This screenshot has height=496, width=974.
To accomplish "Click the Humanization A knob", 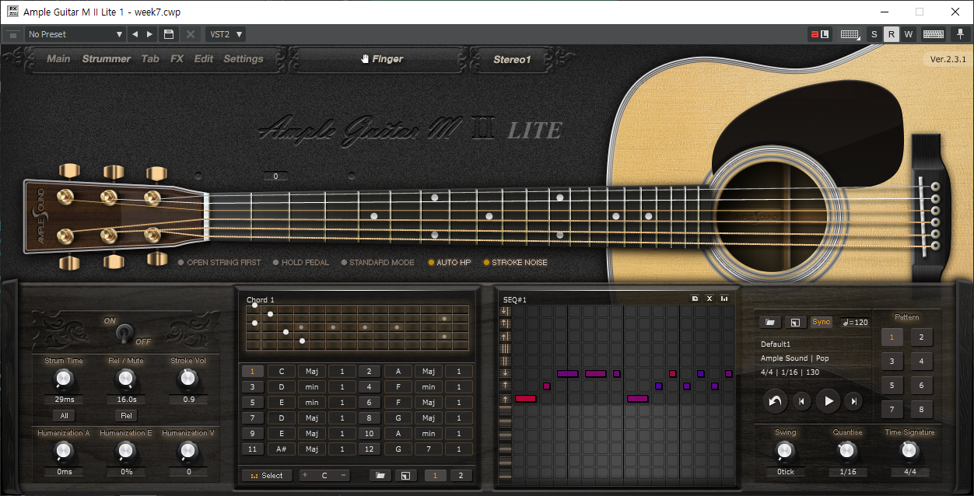I will (x=64, y=451).
